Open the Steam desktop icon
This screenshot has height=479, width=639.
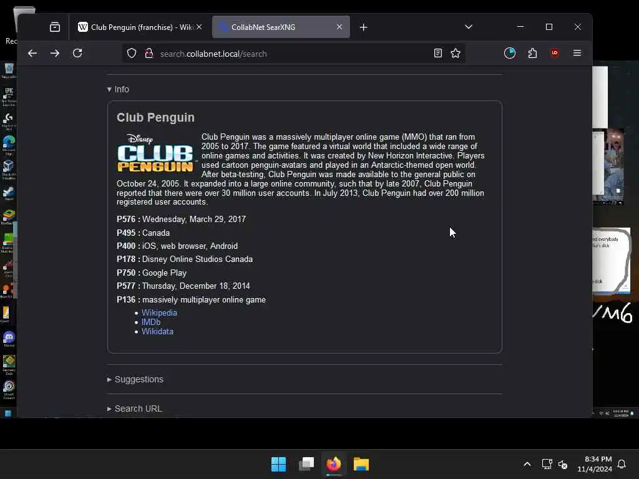pyautogui.click(x=9, y=193)
